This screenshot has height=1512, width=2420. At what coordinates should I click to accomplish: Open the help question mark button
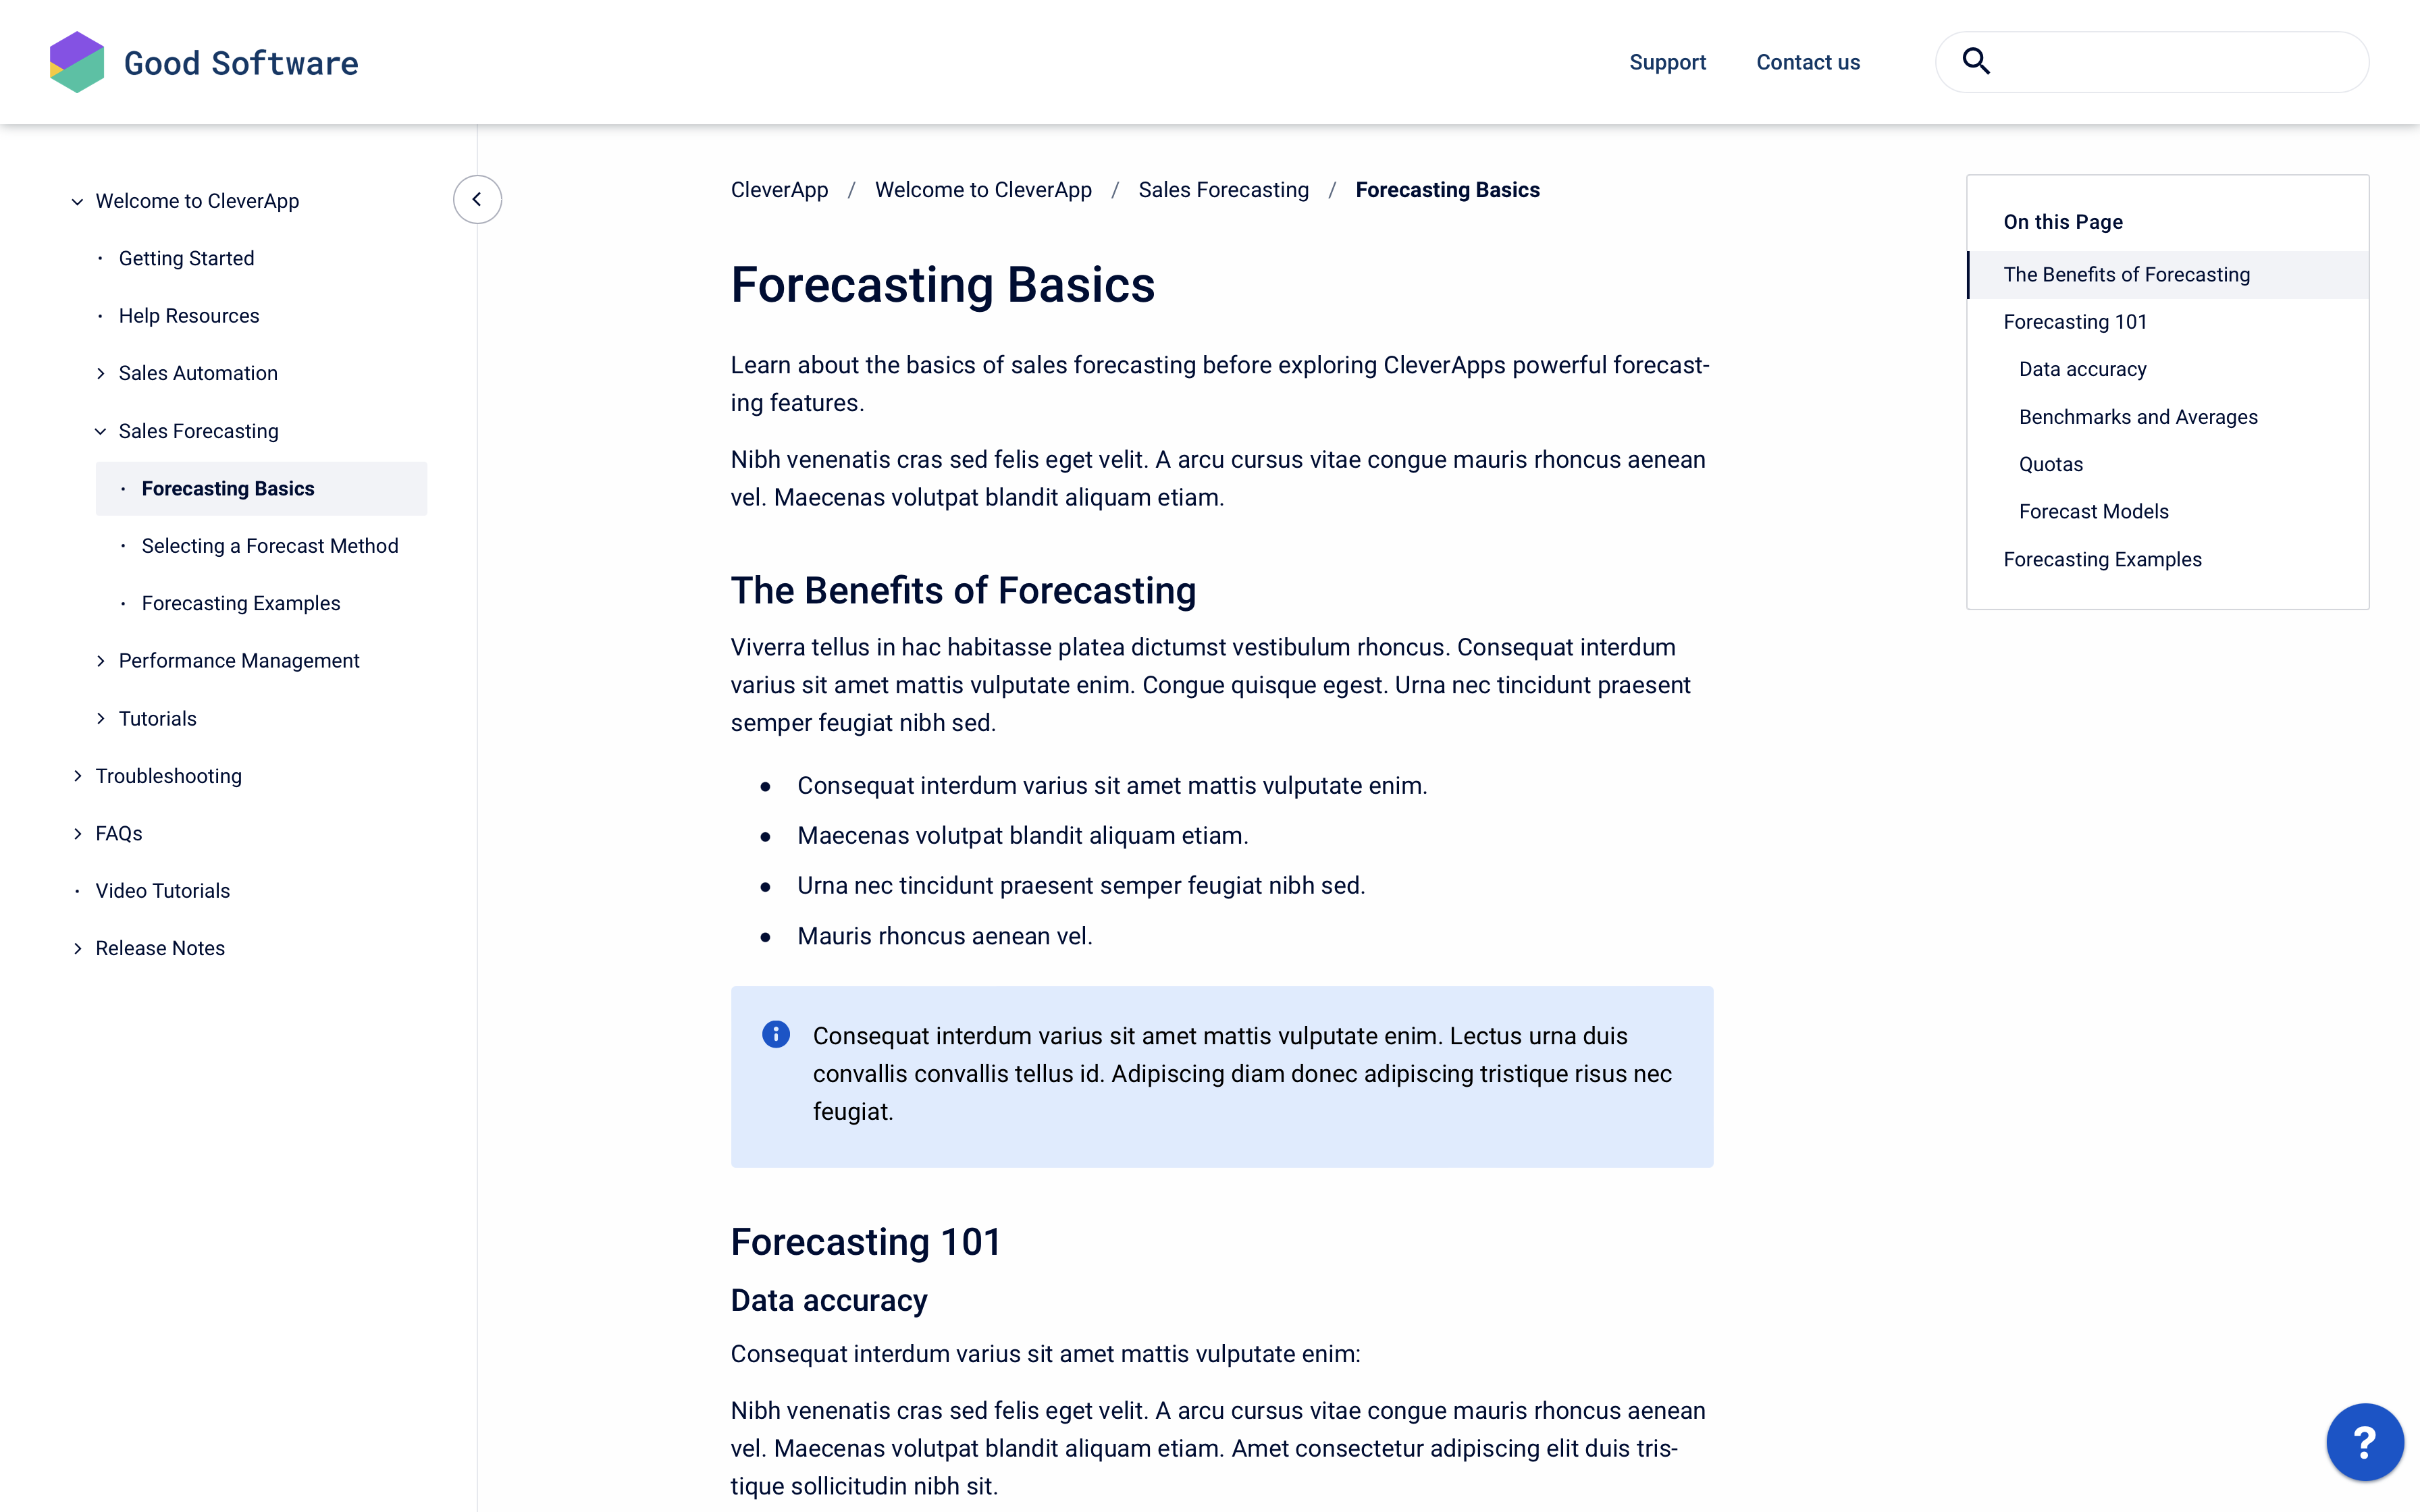pyautogui.click(x=2364, y=1441)
